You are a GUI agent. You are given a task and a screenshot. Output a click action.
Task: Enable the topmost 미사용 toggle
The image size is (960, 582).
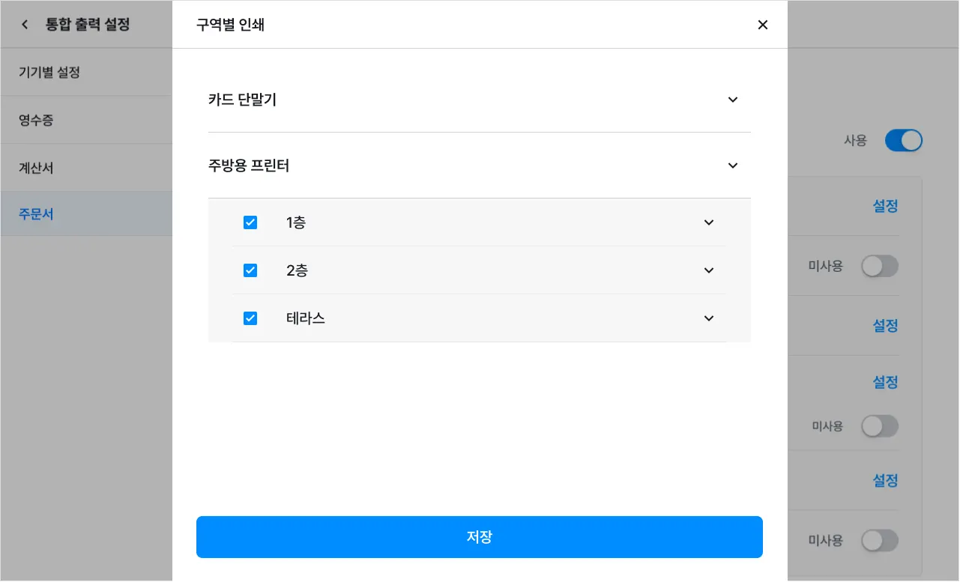coord(879,266)
